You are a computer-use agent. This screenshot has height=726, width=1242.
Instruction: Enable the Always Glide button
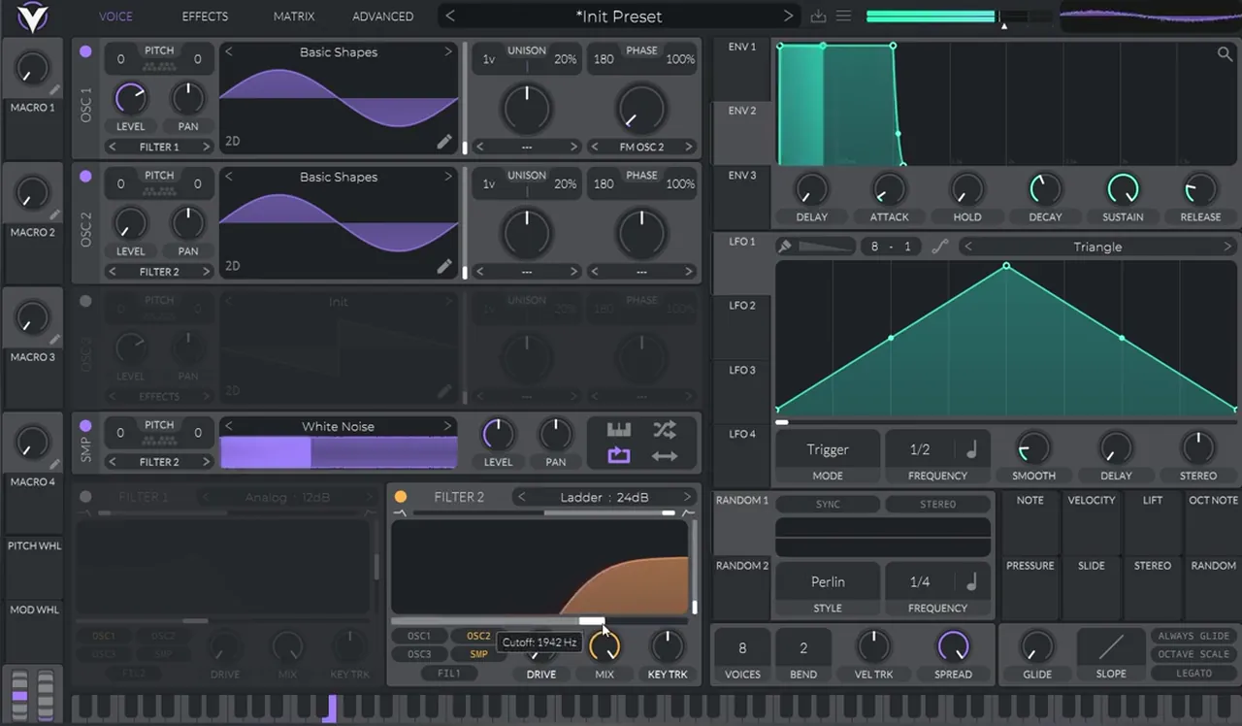(x=1193, y=636)
